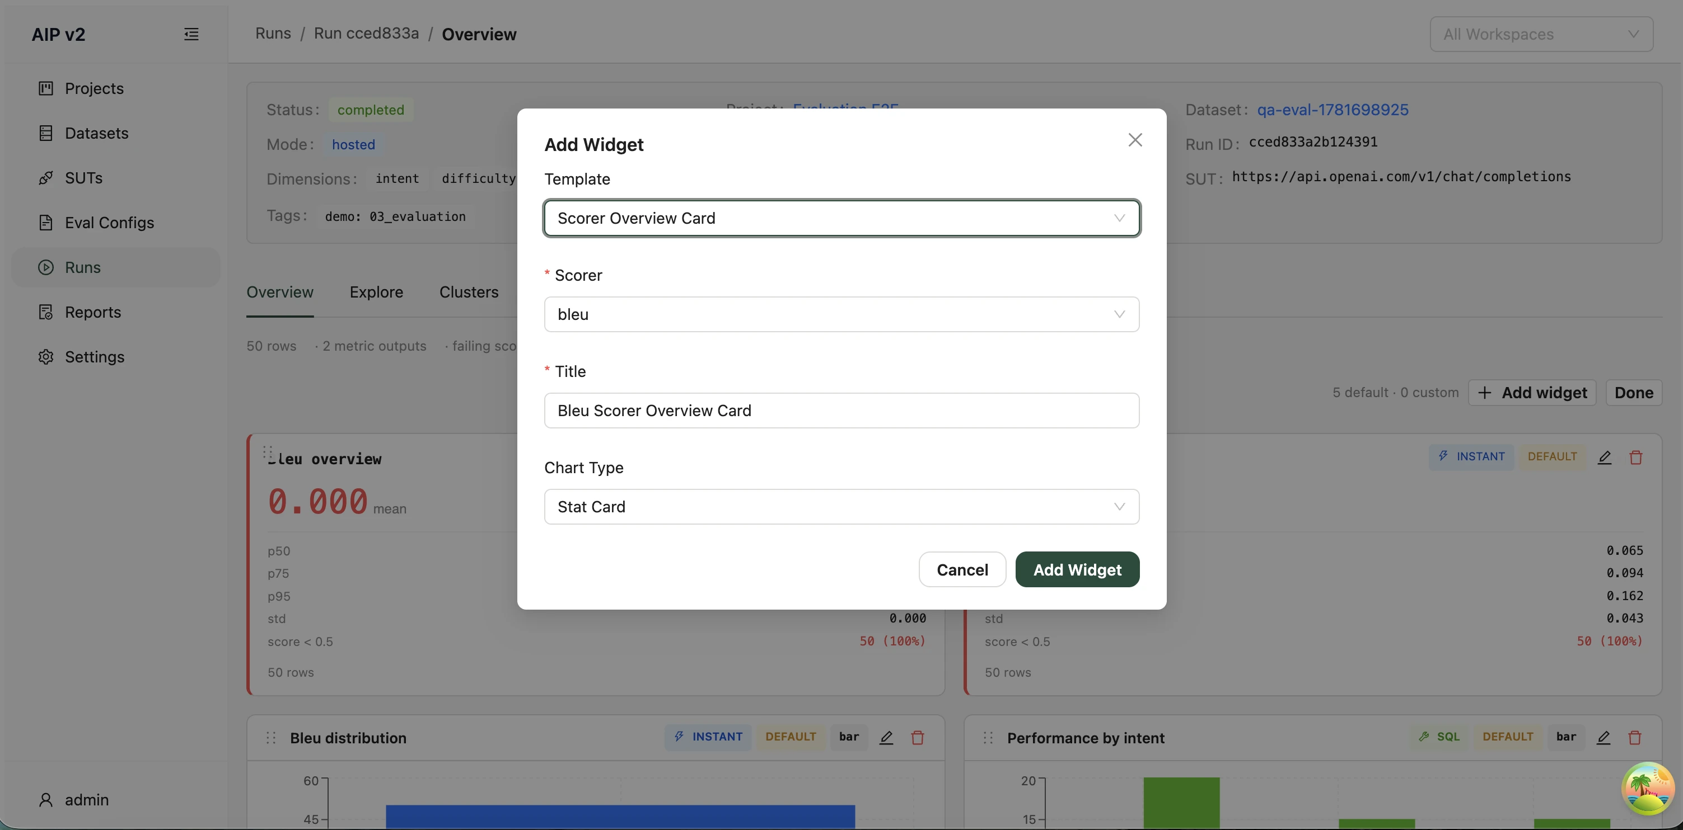
Task: Switch to the Explore tab
Action: (376, 292)
